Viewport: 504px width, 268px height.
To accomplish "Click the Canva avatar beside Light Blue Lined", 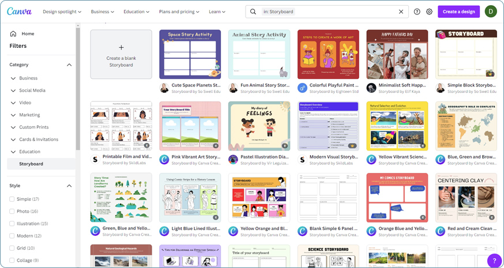I will [x=164, y=231].
